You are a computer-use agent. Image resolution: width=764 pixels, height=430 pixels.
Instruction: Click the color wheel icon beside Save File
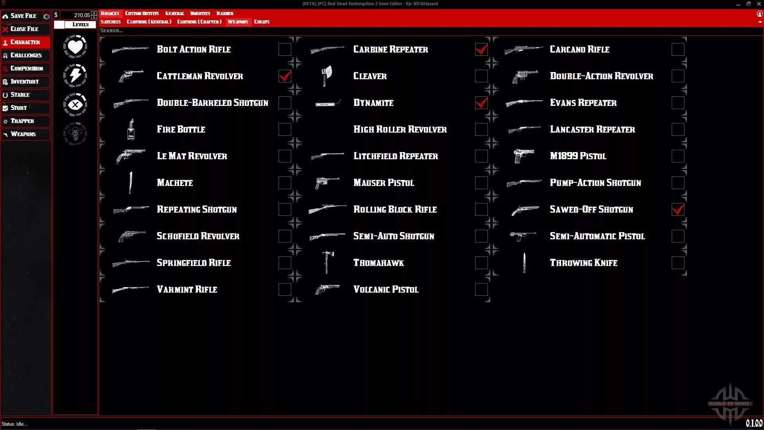(47, 16)
